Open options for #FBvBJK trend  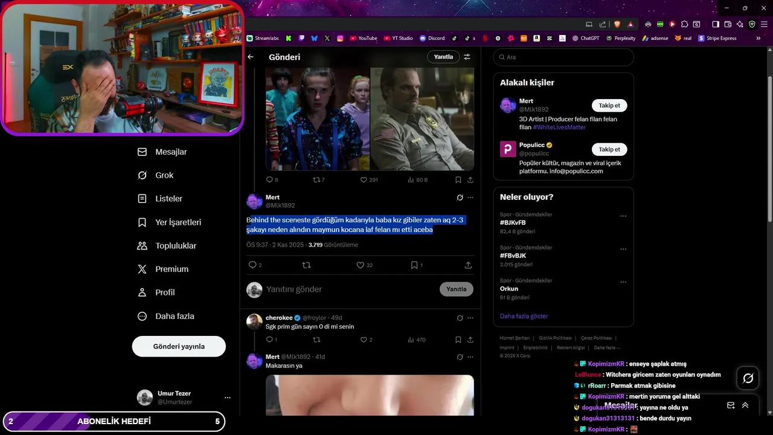[x=623, y=248]
